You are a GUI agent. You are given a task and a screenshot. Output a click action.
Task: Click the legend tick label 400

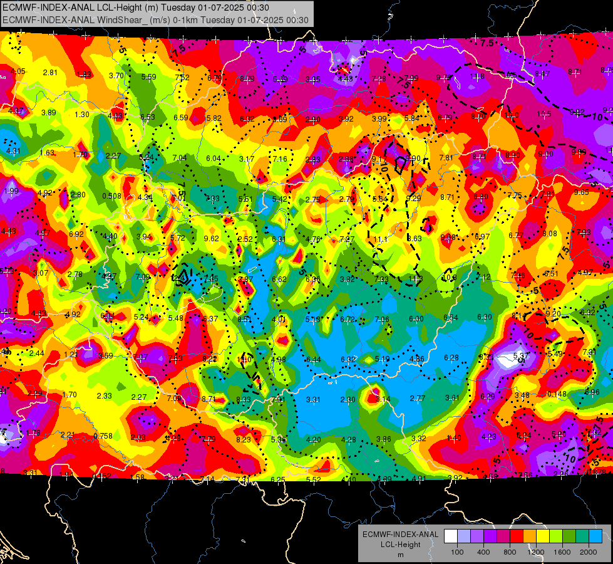click(483, 552)
